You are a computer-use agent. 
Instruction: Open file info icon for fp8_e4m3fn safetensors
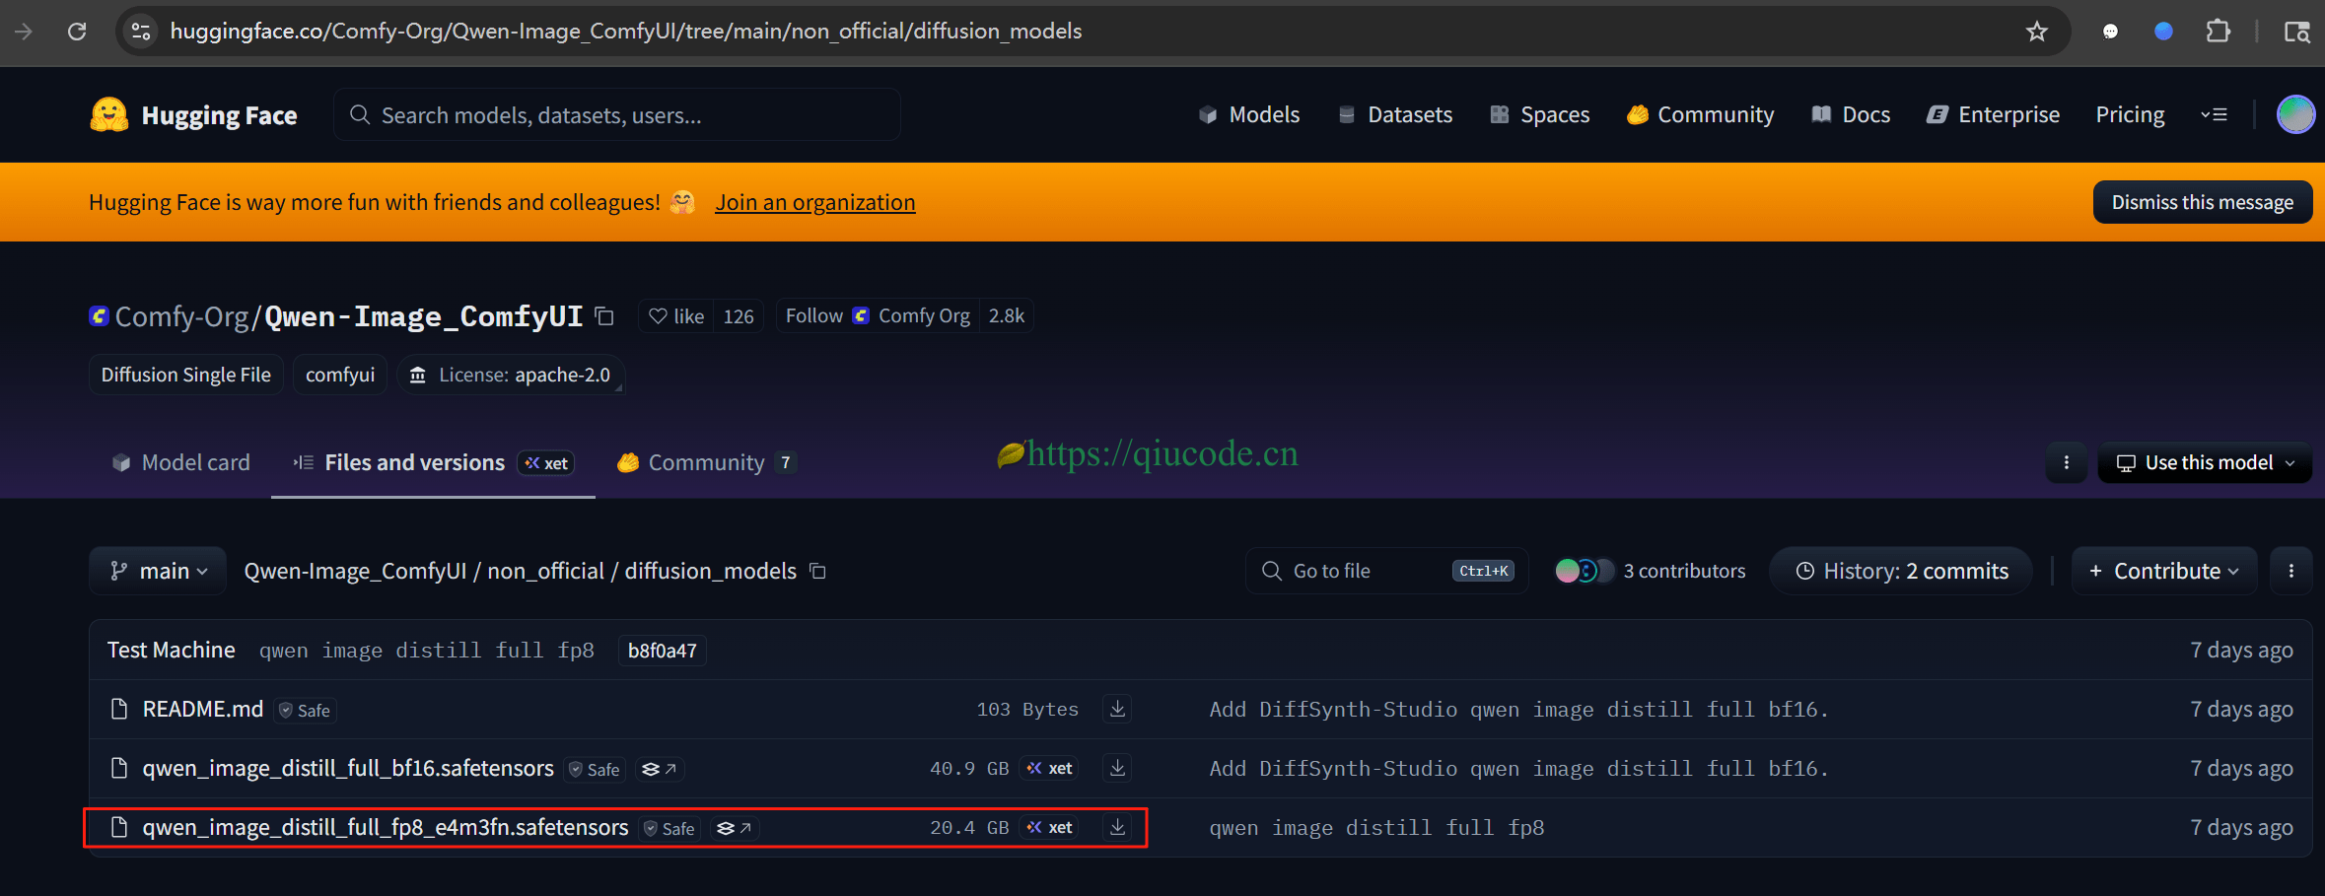735,828
